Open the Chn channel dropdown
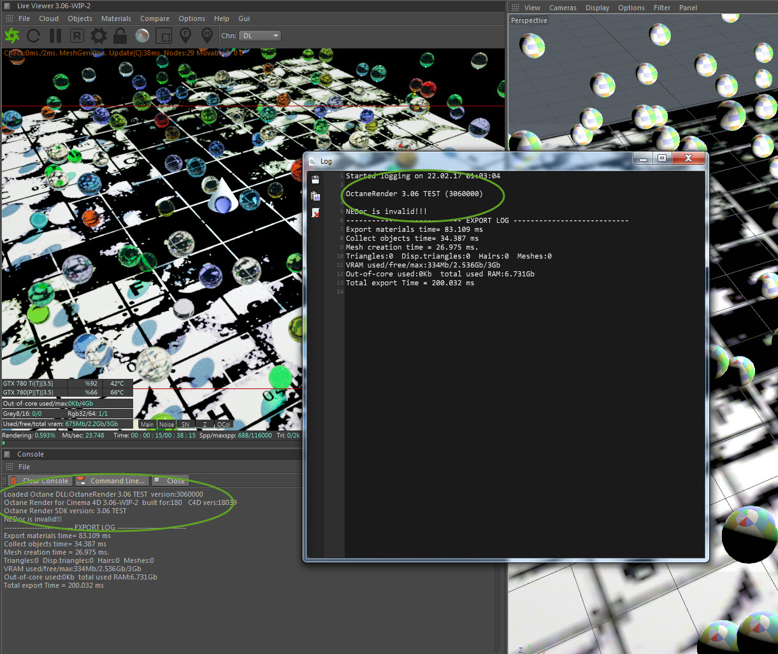Screen dimensions: 778x654 tap(260, 36)
